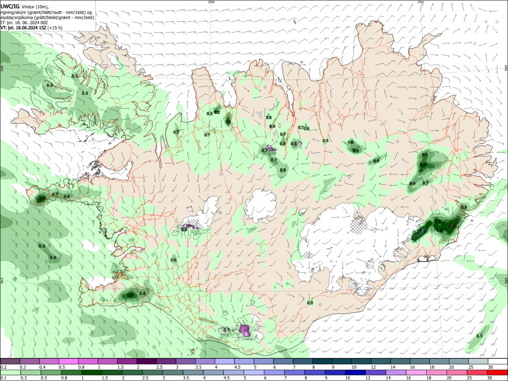Click dark teal top-row swatch starting at 8
The image size is (508, 381).
[x=322, y=361]
